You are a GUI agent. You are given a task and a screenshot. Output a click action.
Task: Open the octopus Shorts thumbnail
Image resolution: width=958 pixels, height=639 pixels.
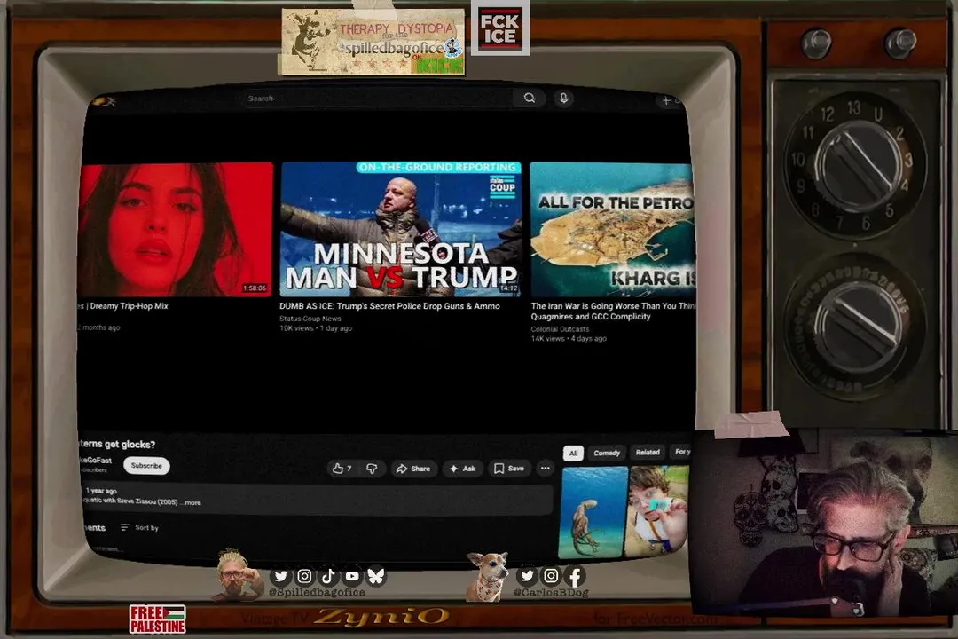point(593,512)
